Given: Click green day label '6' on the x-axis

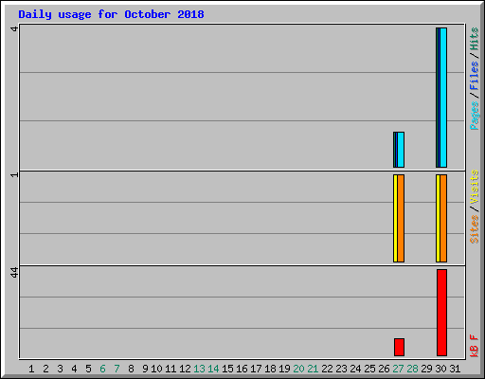Looking at the screenshot, I should pyautogui.click(x=102, y=369).
